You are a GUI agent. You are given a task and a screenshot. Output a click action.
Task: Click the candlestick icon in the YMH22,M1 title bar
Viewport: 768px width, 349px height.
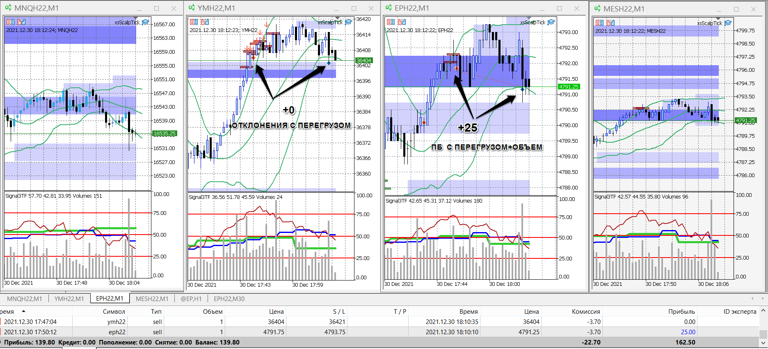coord(192,8)
